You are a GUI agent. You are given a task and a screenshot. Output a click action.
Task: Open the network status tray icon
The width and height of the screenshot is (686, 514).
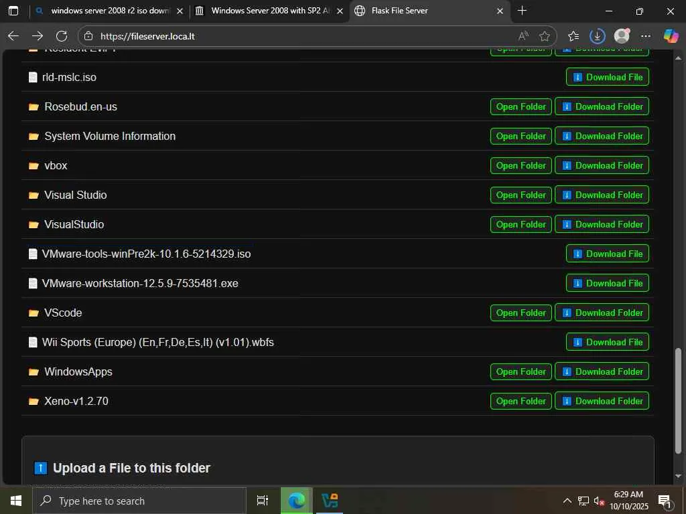click(x=584, y=501)
